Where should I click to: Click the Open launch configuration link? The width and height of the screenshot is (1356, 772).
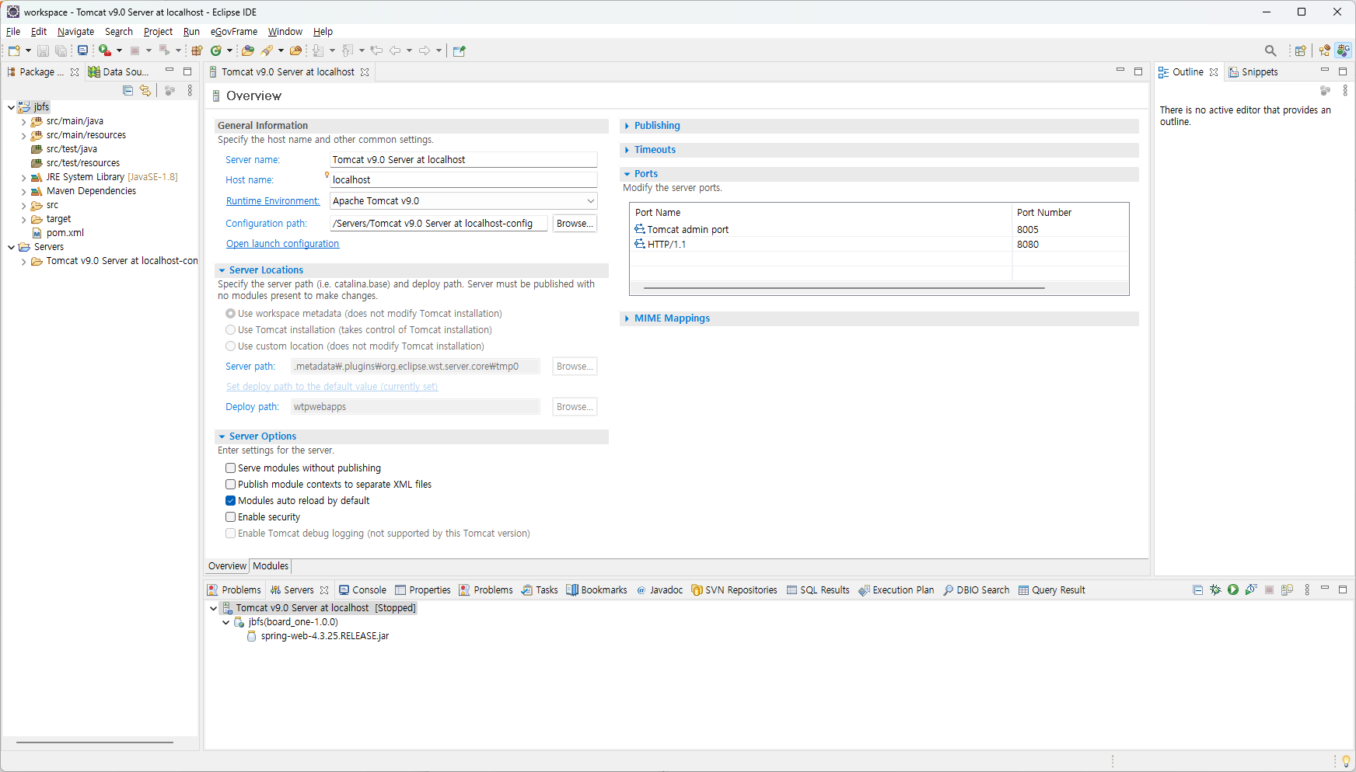coord(282,244)
